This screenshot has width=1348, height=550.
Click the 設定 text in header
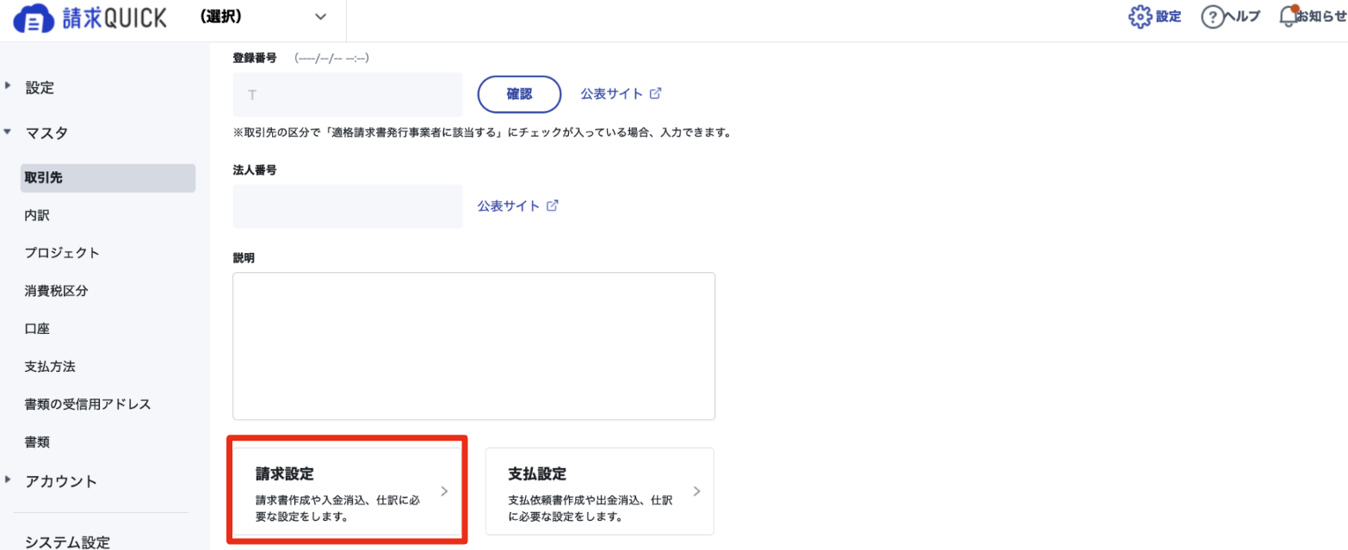pos(1168,17)
